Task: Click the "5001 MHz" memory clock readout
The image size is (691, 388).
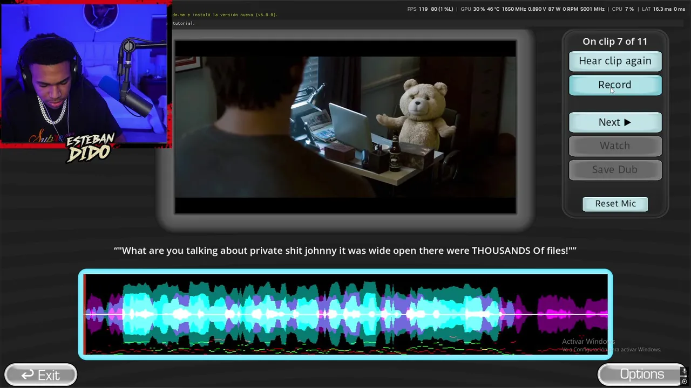Action: [593, 9]
